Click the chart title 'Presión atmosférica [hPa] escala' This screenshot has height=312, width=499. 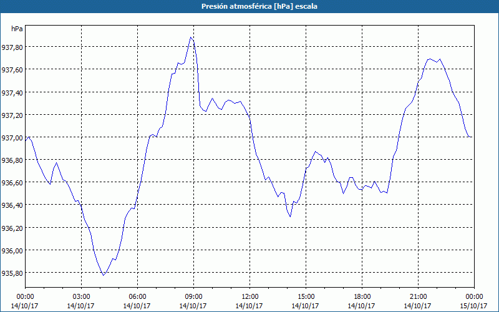pyautogui.click(x=259, y=6)
